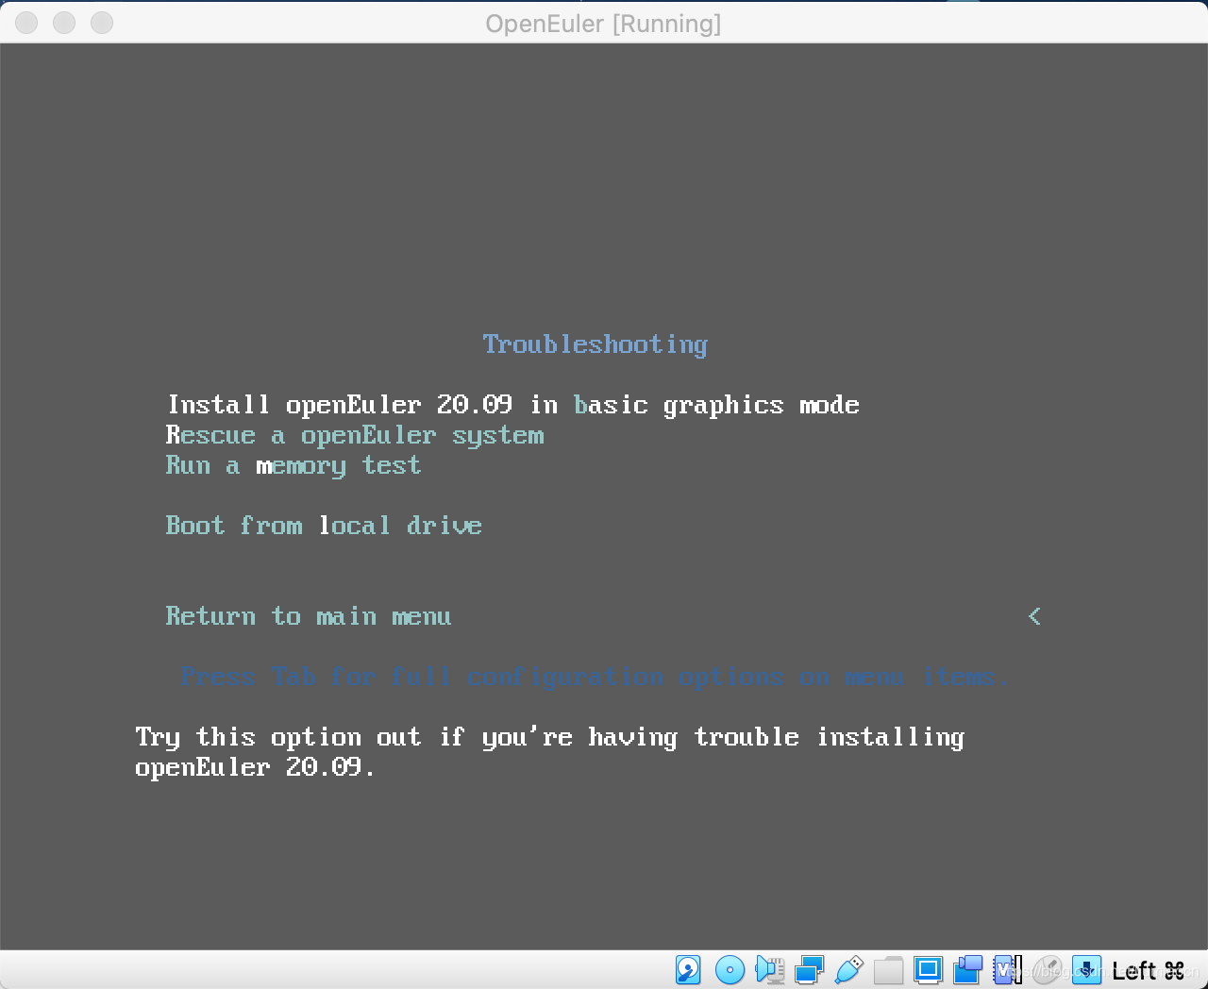Screen dimensions: 1208x989
Task: Click the Troubleshooting menu heading
Action: point(596,344)
